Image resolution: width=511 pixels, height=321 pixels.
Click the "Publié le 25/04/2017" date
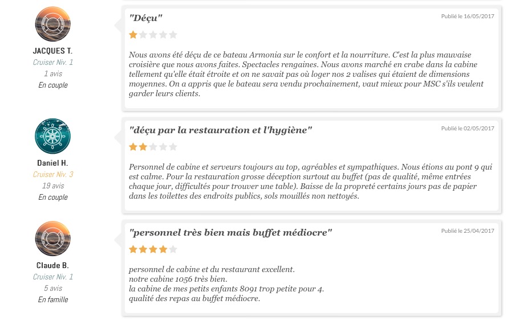tap(467, 231)
